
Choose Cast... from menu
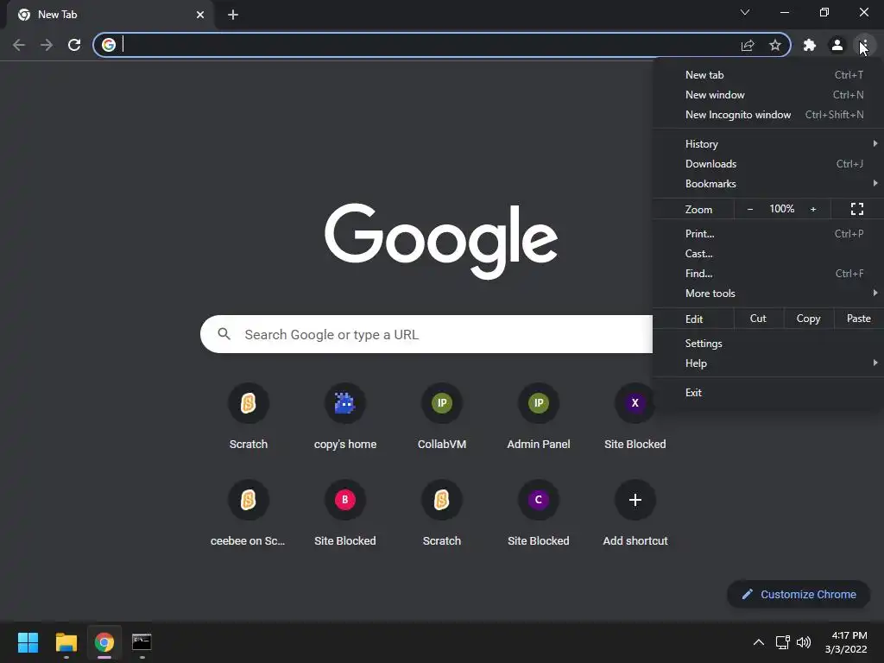[768, 254]
